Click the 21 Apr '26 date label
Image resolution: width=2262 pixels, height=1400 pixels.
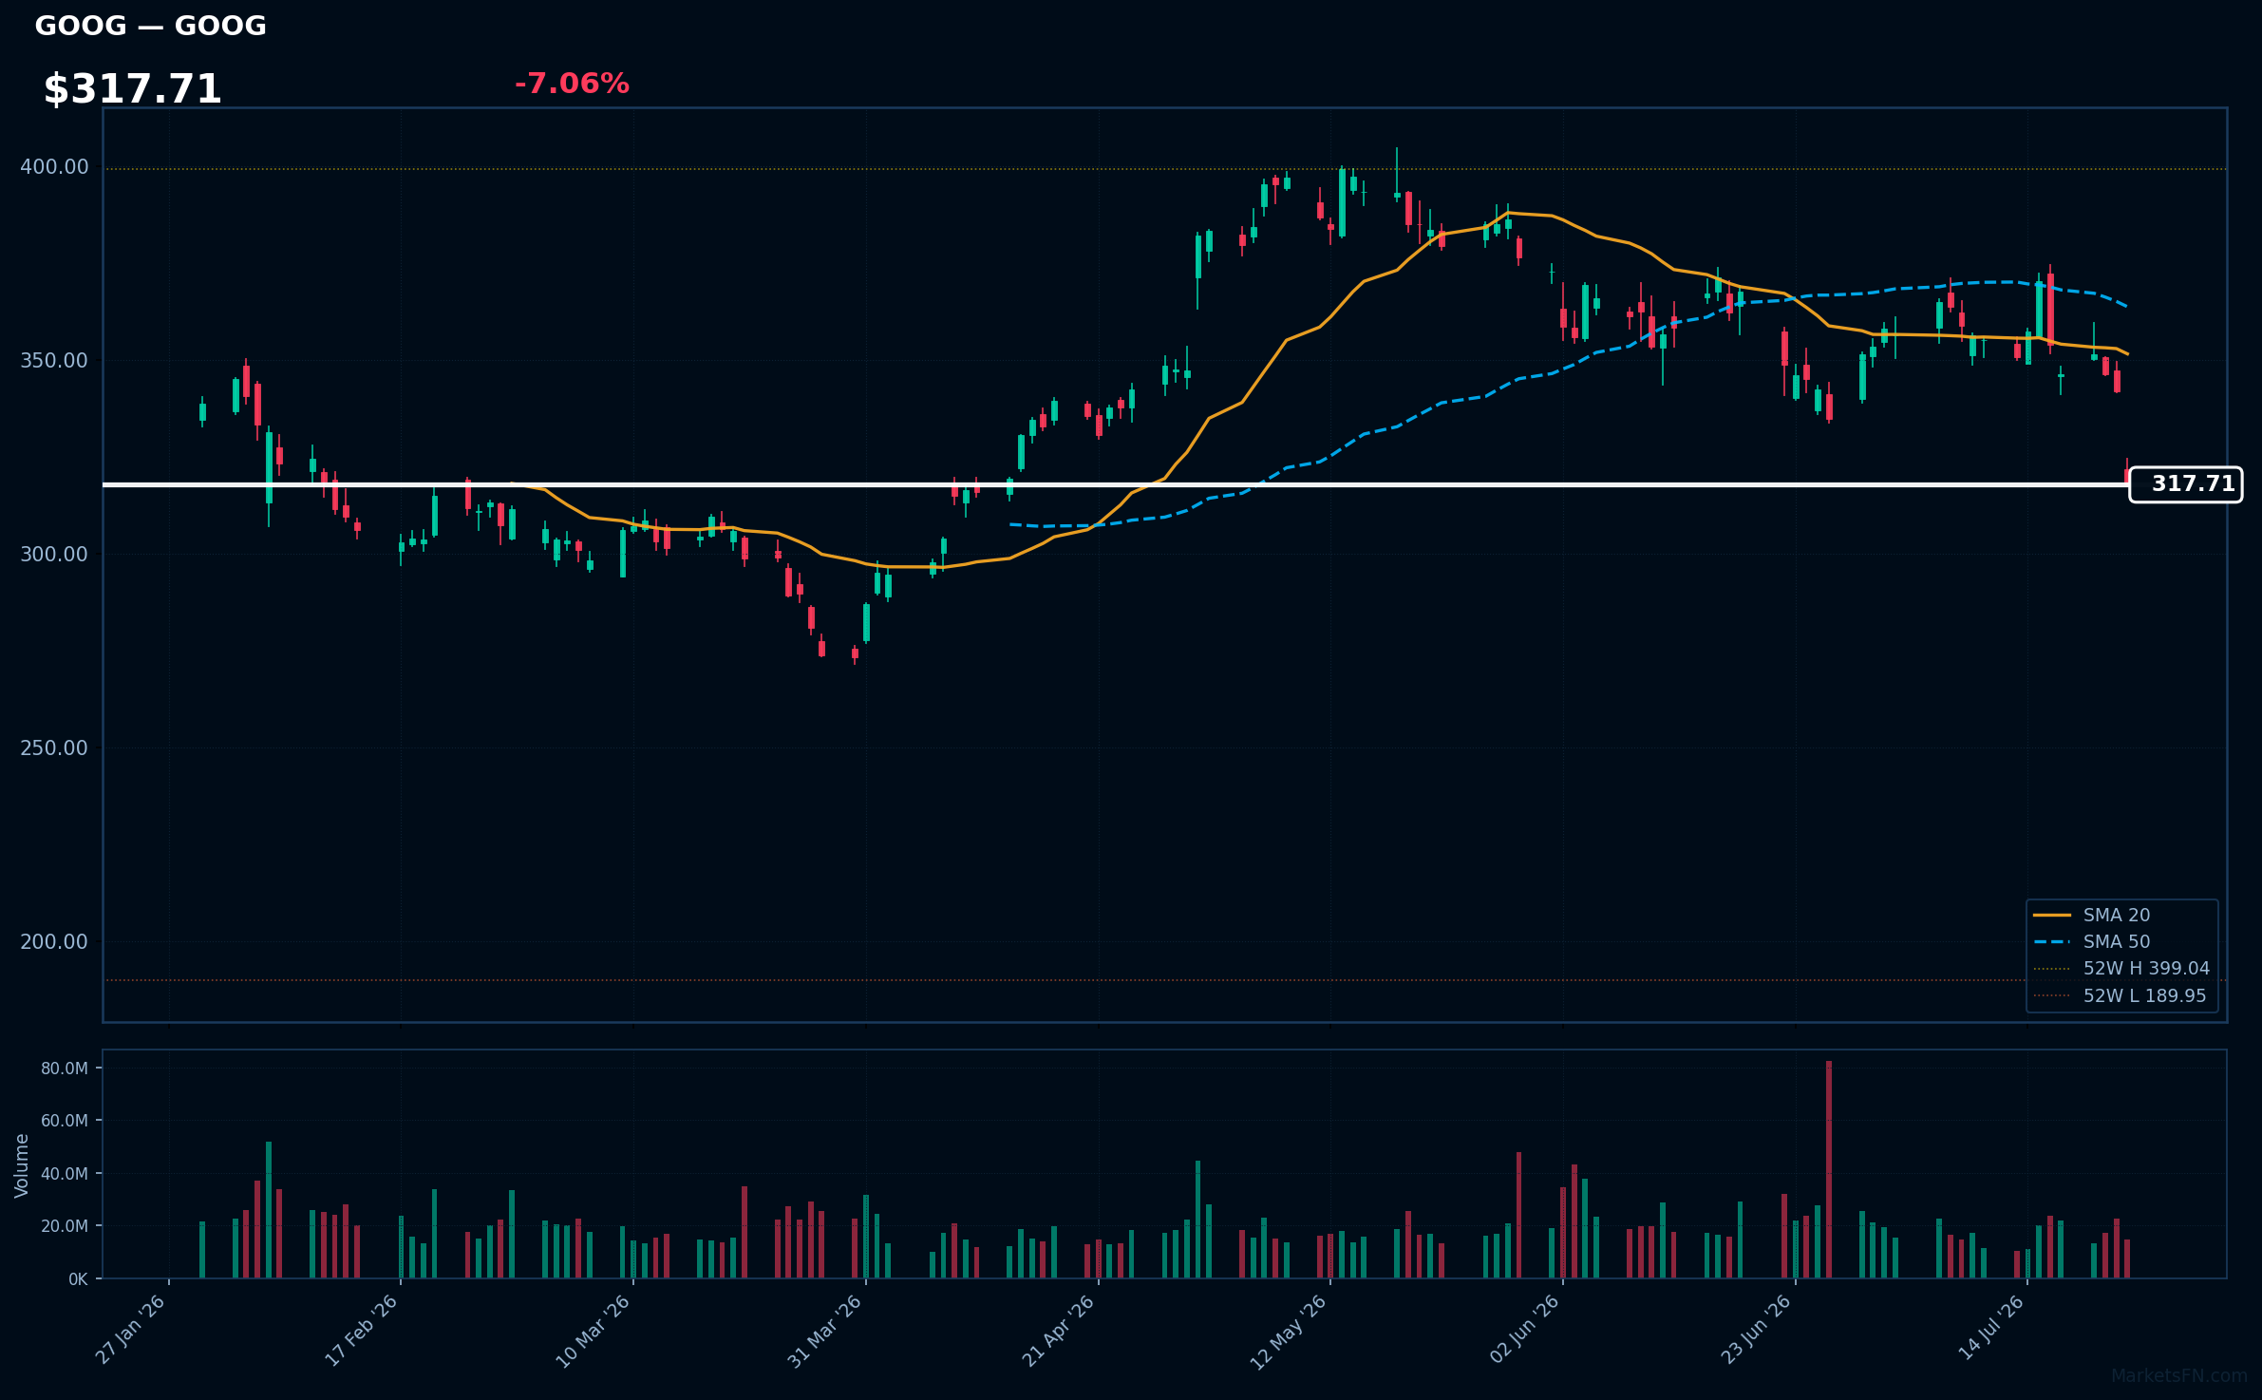coord(1059,1330)
